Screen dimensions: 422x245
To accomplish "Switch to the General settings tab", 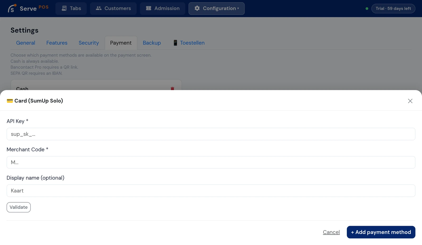I will (x=26, y=43).
